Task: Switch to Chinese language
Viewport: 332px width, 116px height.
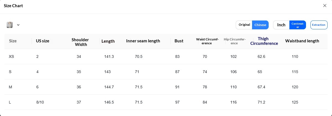Action: click(260, 25)
